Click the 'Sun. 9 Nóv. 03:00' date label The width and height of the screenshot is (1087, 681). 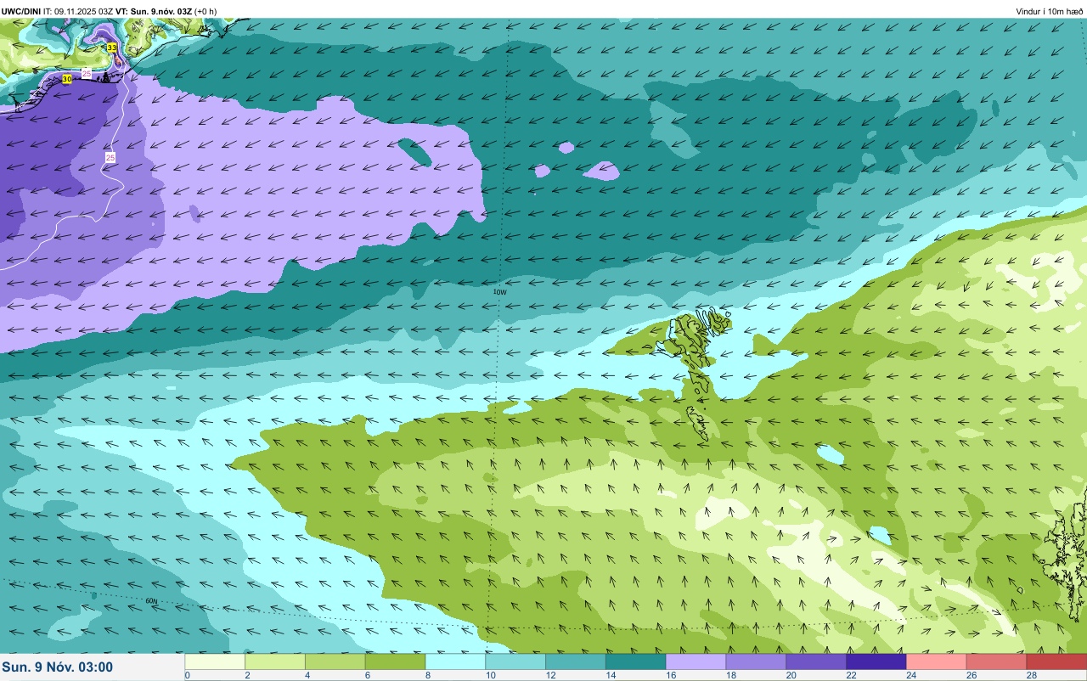[x=58, y=667]
